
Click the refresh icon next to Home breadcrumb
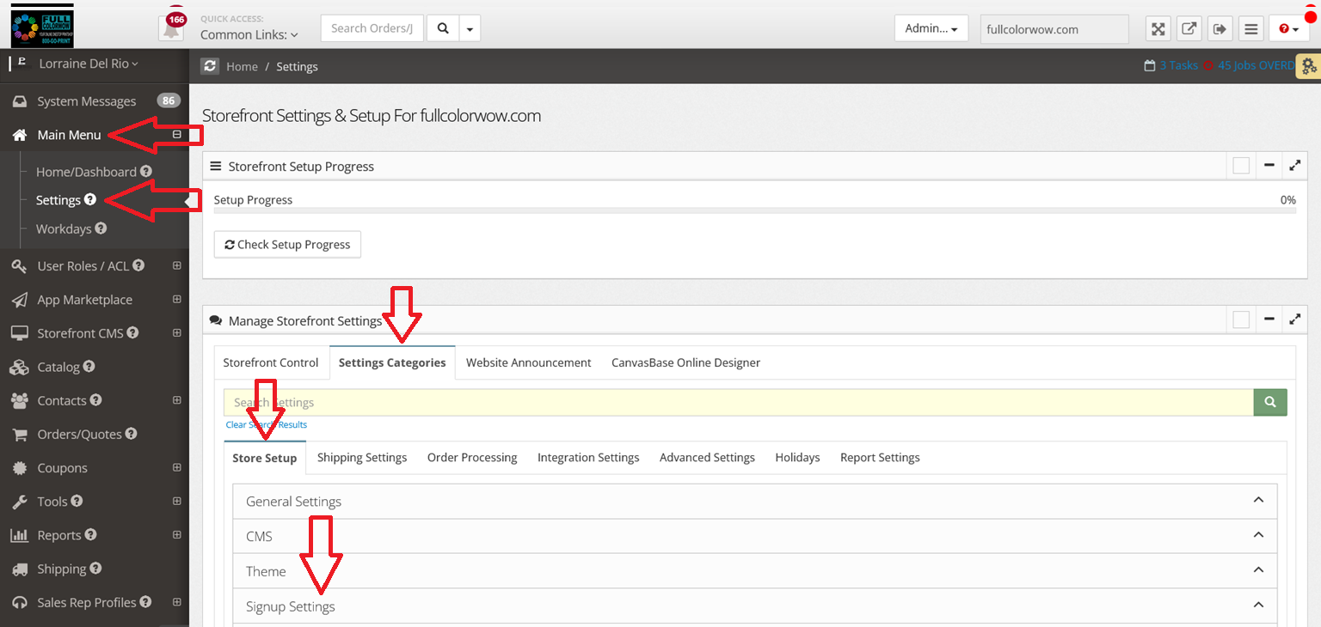[x=210, y=66]
